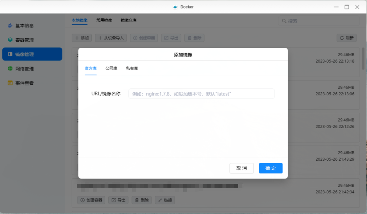Switch to the official registry (官方库) tab
This screenshot has height=214, width=367.
pos(91,69)
